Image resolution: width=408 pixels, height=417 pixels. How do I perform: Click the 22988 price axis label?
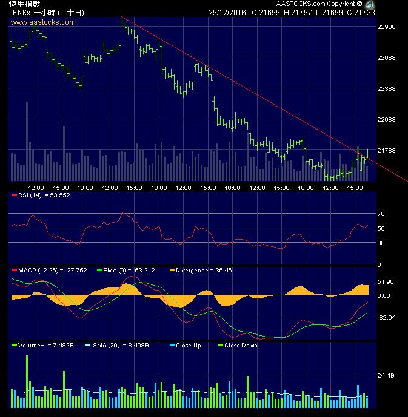[x=386, y=27]
